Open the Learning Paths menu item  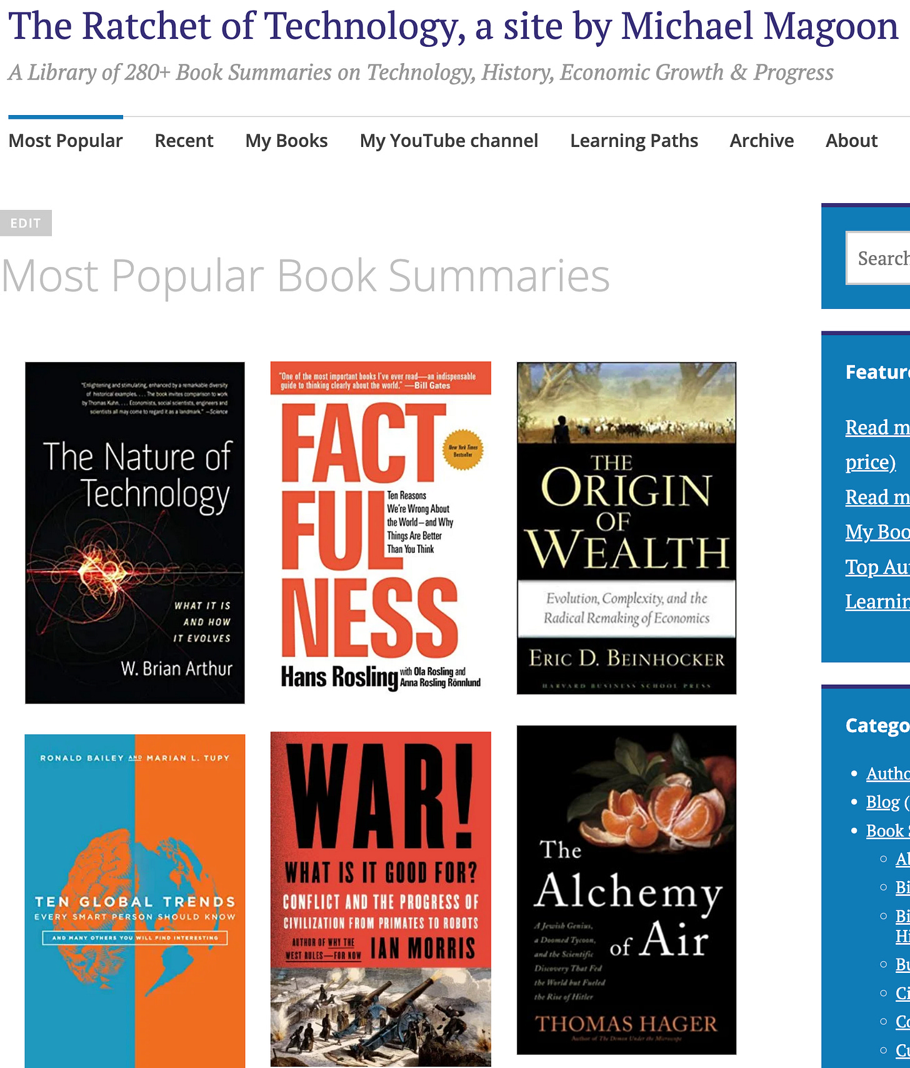[634, 141]
